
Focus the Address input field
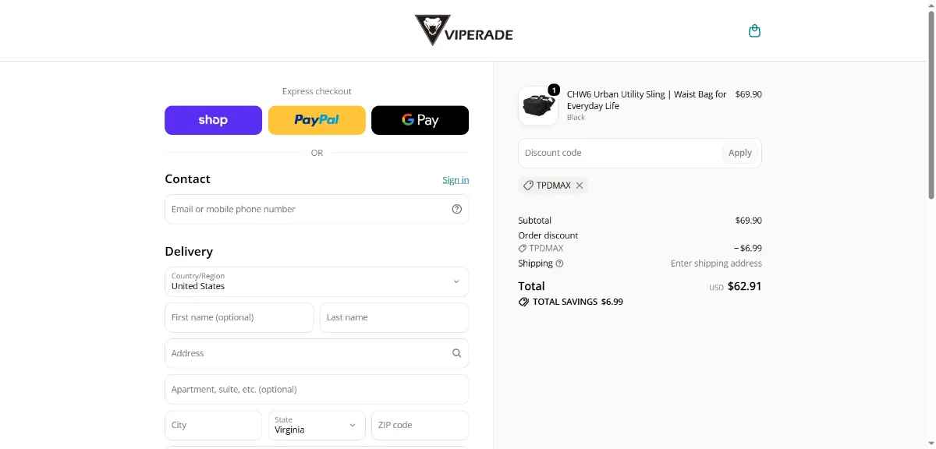pos(317,353)
